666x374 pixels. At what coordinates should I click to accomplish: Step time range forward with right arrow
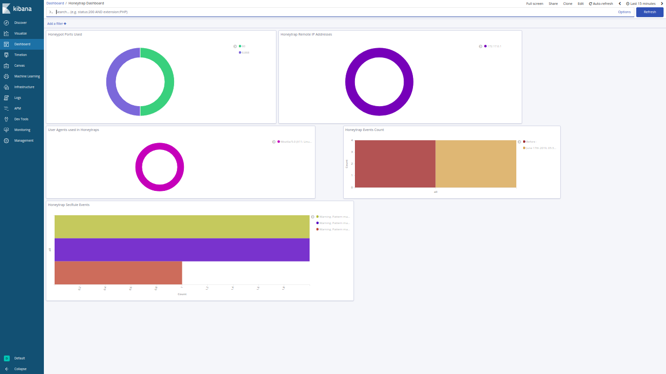662,3
